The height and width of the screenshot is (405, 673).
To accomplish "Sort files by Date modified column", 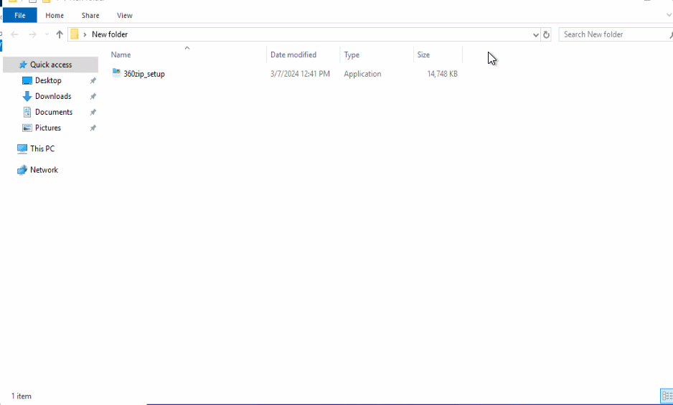I will tap(293, 54).
